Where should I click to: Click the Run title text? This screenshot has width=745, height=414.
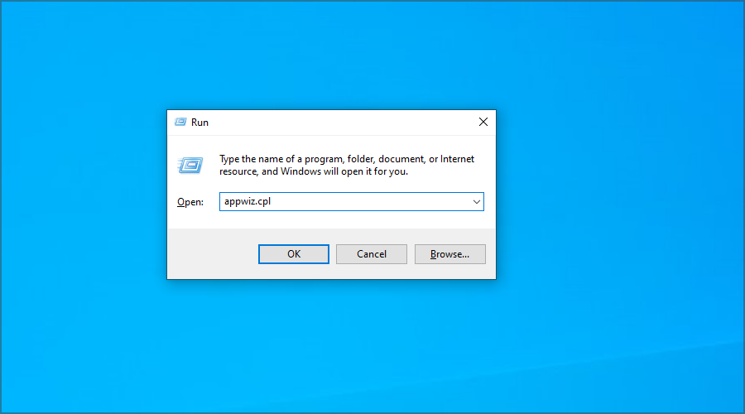199,123
